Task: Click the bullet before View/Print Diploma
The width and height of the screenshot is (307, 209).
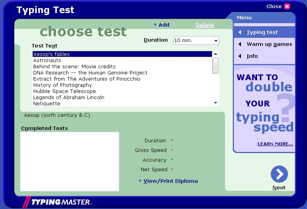Action: point(140,181)
